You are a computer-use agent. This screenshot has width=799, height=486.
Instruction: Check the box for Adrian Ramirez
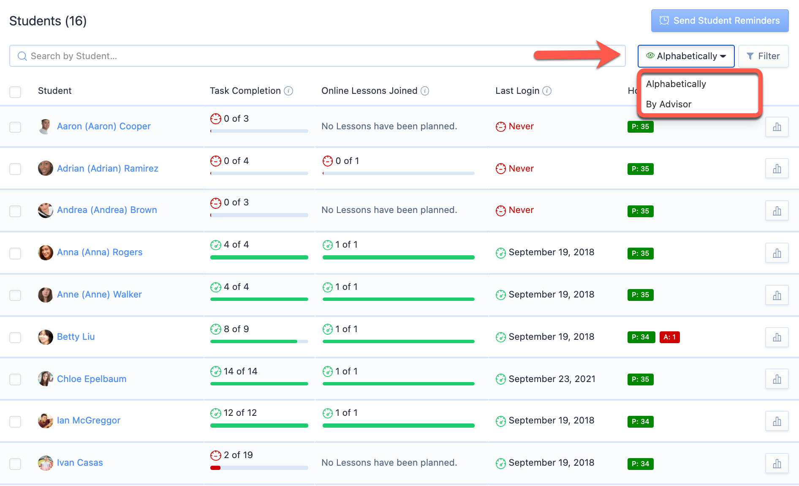coord(15,169)
